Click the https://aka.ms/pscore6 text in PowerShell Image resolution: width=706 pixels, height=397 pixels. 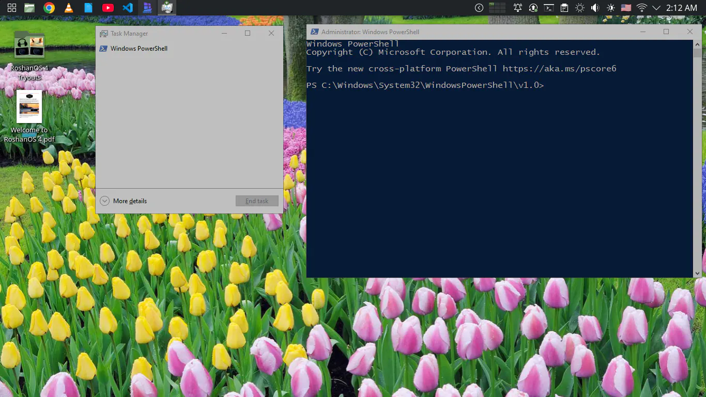(560, 69)
